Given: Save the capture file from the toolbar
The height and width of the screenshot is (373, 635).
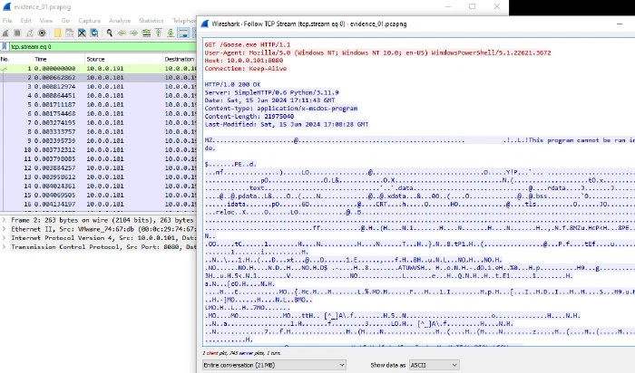Looking at the screenshot, I should point(70,33).
